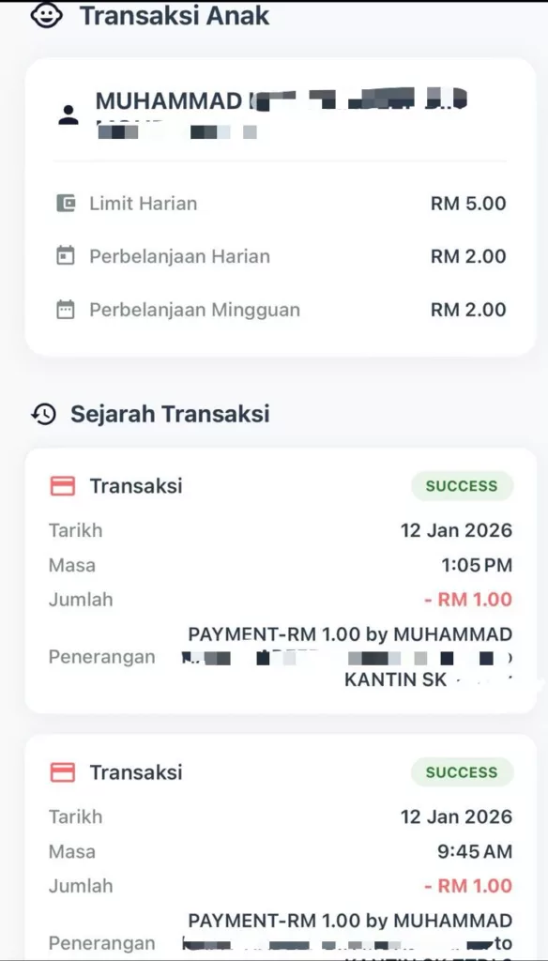
Task: Click the red card icon on the first Transaksi entry
Action: [x=61, y=486]
